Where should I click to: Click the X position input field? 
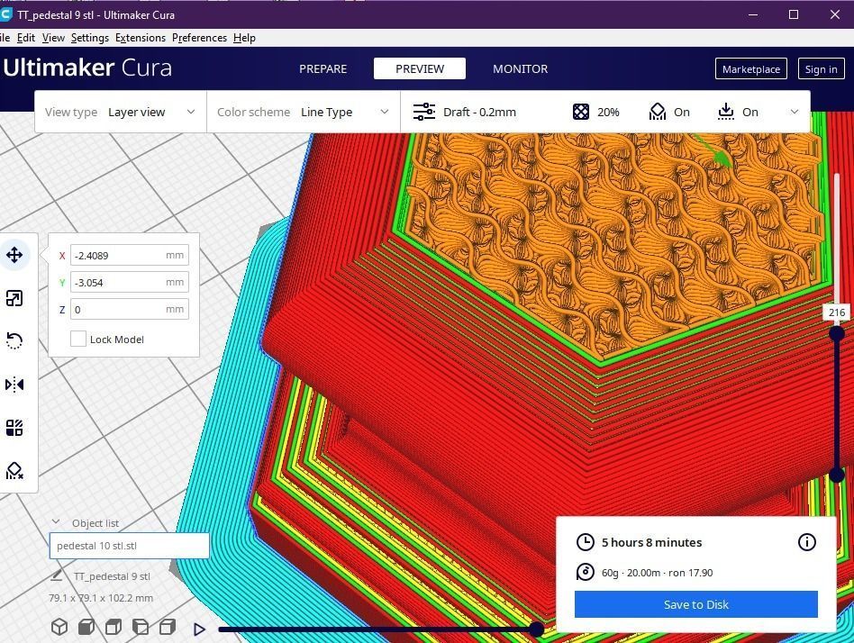point(129,255)
